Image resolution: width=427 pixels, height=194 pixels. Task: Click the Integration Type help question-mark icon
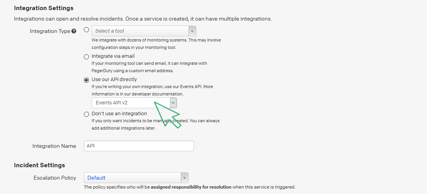click(x=74, y=31)
